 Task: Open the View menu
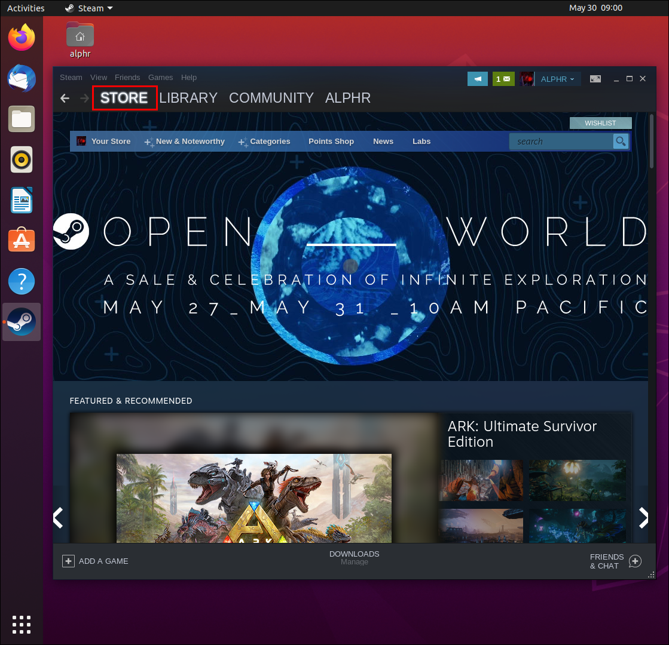(x=99, y=78)
